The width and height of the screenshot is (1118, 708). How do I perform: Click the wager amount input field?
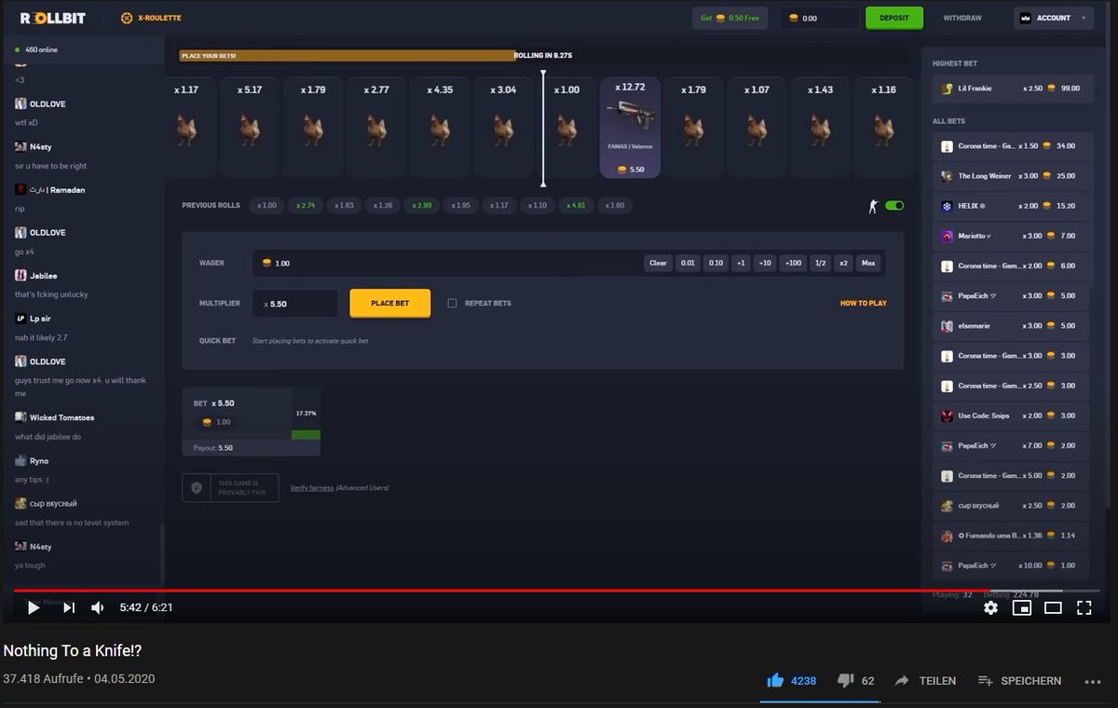coord(447,263)
